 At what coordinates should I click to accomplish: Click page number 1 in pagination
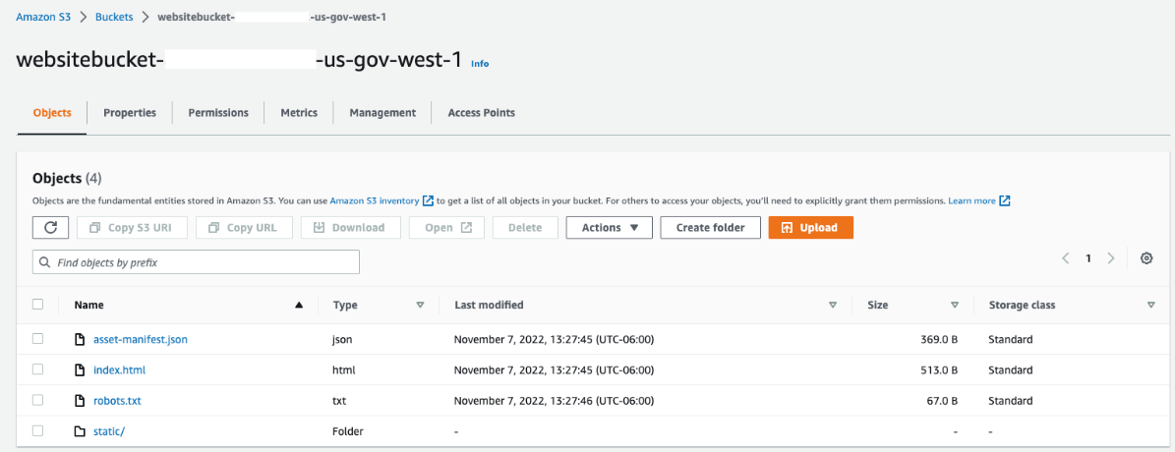coord(1088,258)
